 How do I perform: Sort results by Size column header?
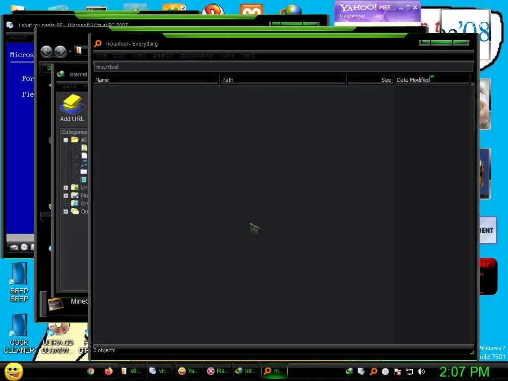point(370,80)
